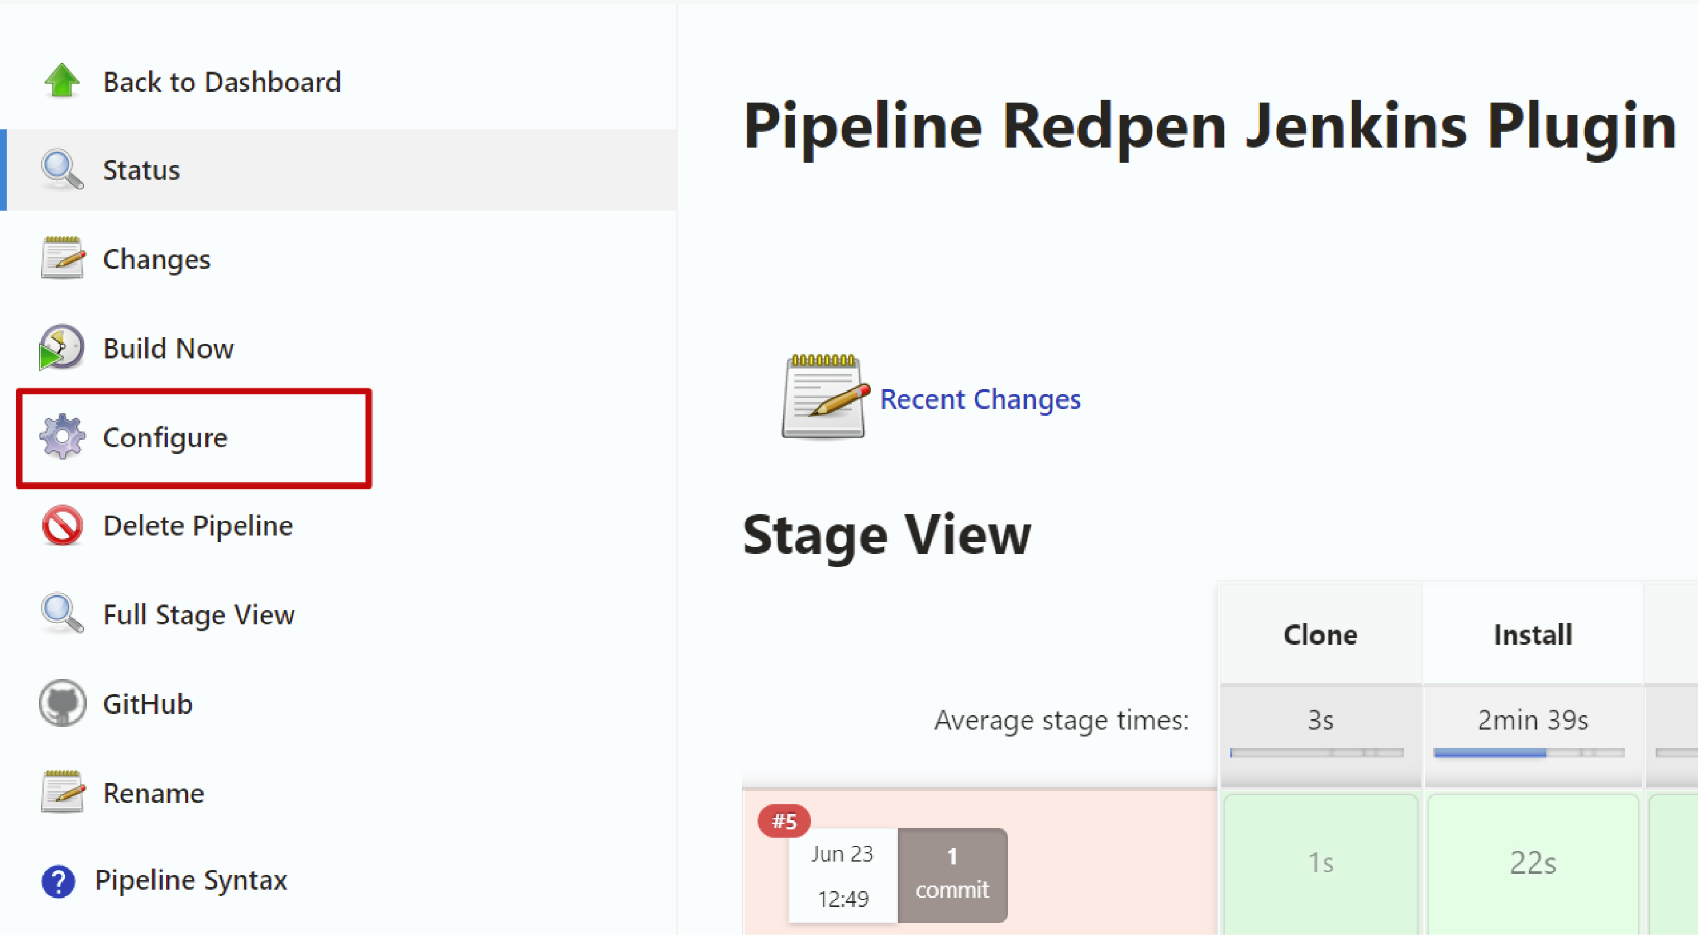The width and height of the screenshot is (1698, 935).
Task: Click the GitHub octocat icon
Action: [62, 704]
